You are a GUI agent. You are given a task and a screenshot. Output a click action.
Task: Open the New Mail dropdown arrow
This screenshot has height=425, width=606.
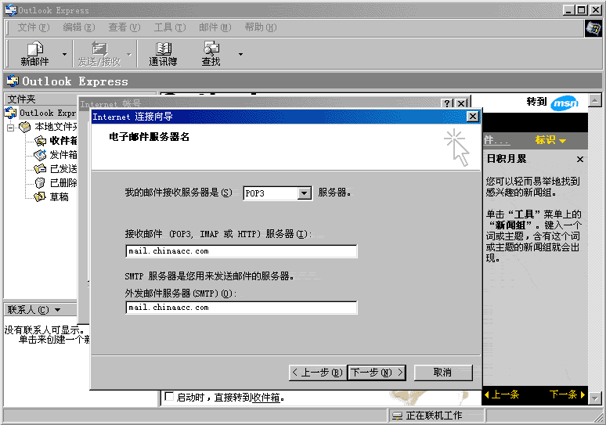64,55
